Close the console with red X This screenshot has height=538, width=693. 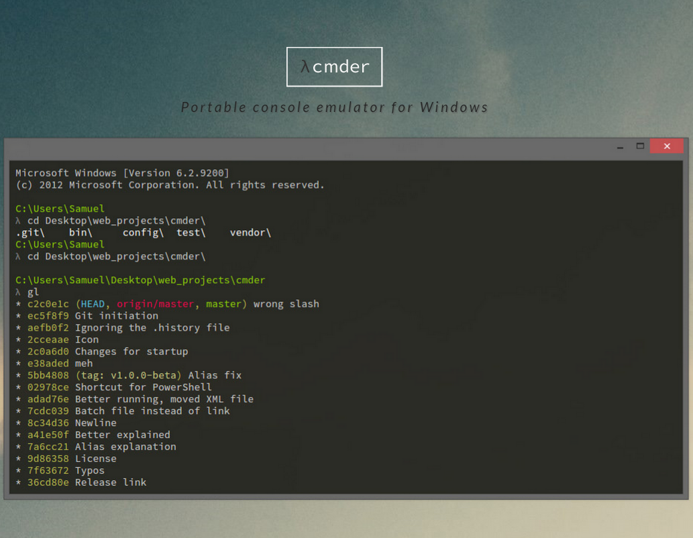666,146
